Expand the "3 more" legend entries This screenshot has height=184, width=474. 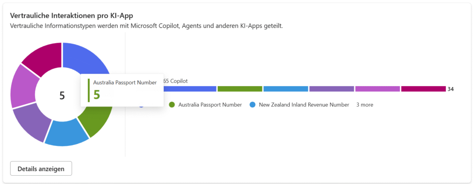point(365,105)
